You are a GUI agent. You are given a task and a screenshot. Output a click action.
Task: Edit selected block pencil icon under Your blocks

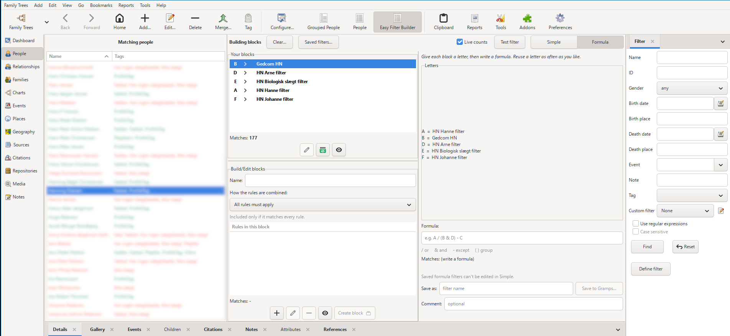[307, 150]
